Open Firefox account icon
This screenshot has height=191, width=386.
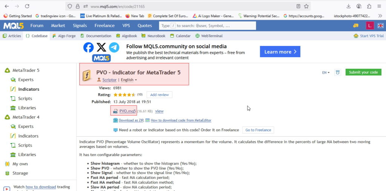click(359, 6)
